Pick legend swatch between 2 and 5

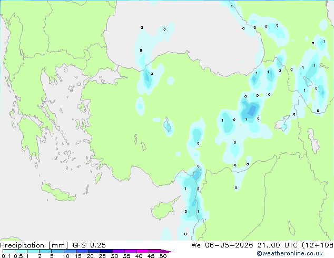point(45,251)
